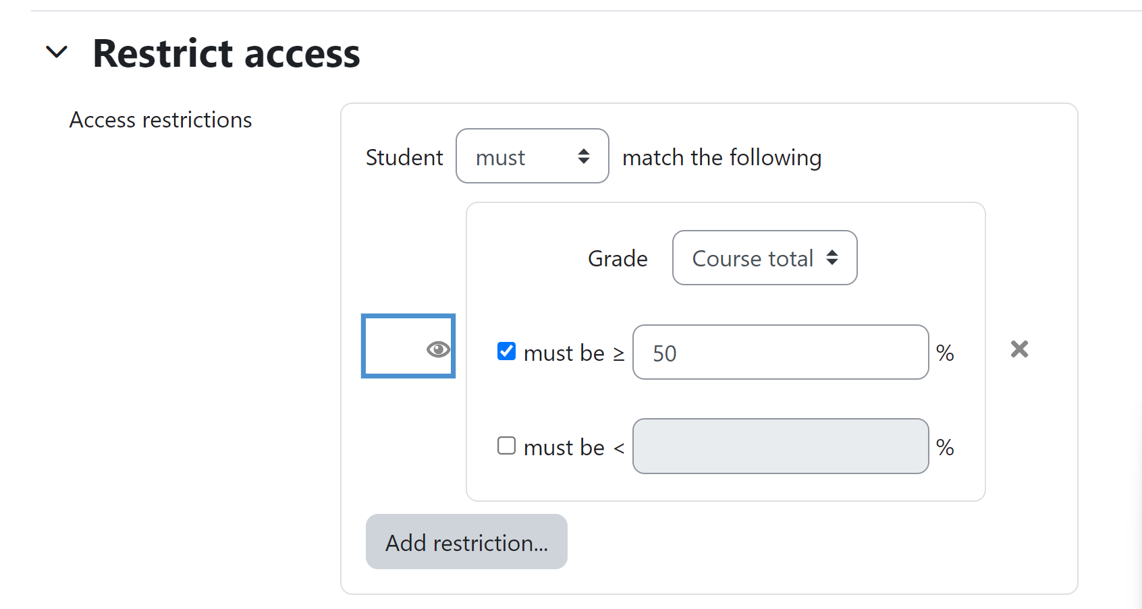Click the "match the following" text
This screenshot has height=609, width=1142.
coord(722,157)
